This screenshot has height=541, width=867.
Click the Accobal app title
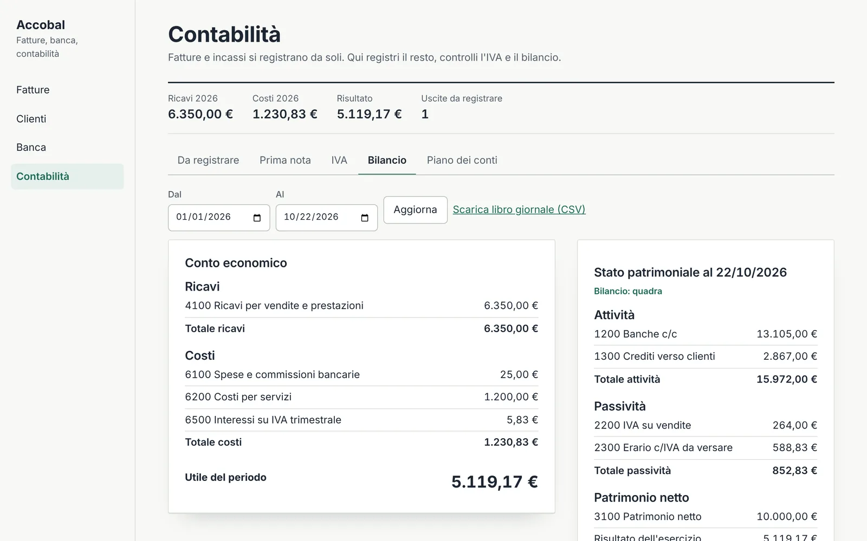pyautogui.click(x=41, y=25)
